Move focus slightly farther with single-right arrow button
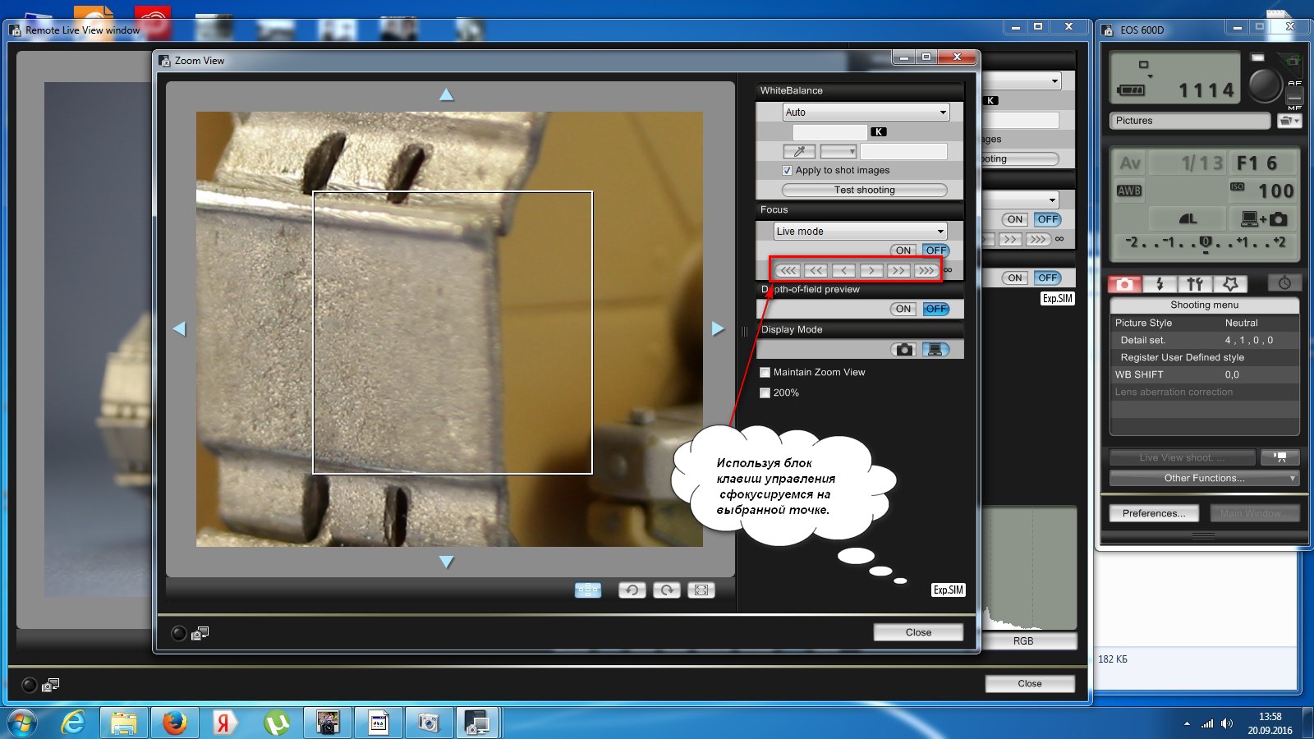Viewport: 1314px width, 739px height. [x=871, y=270]
